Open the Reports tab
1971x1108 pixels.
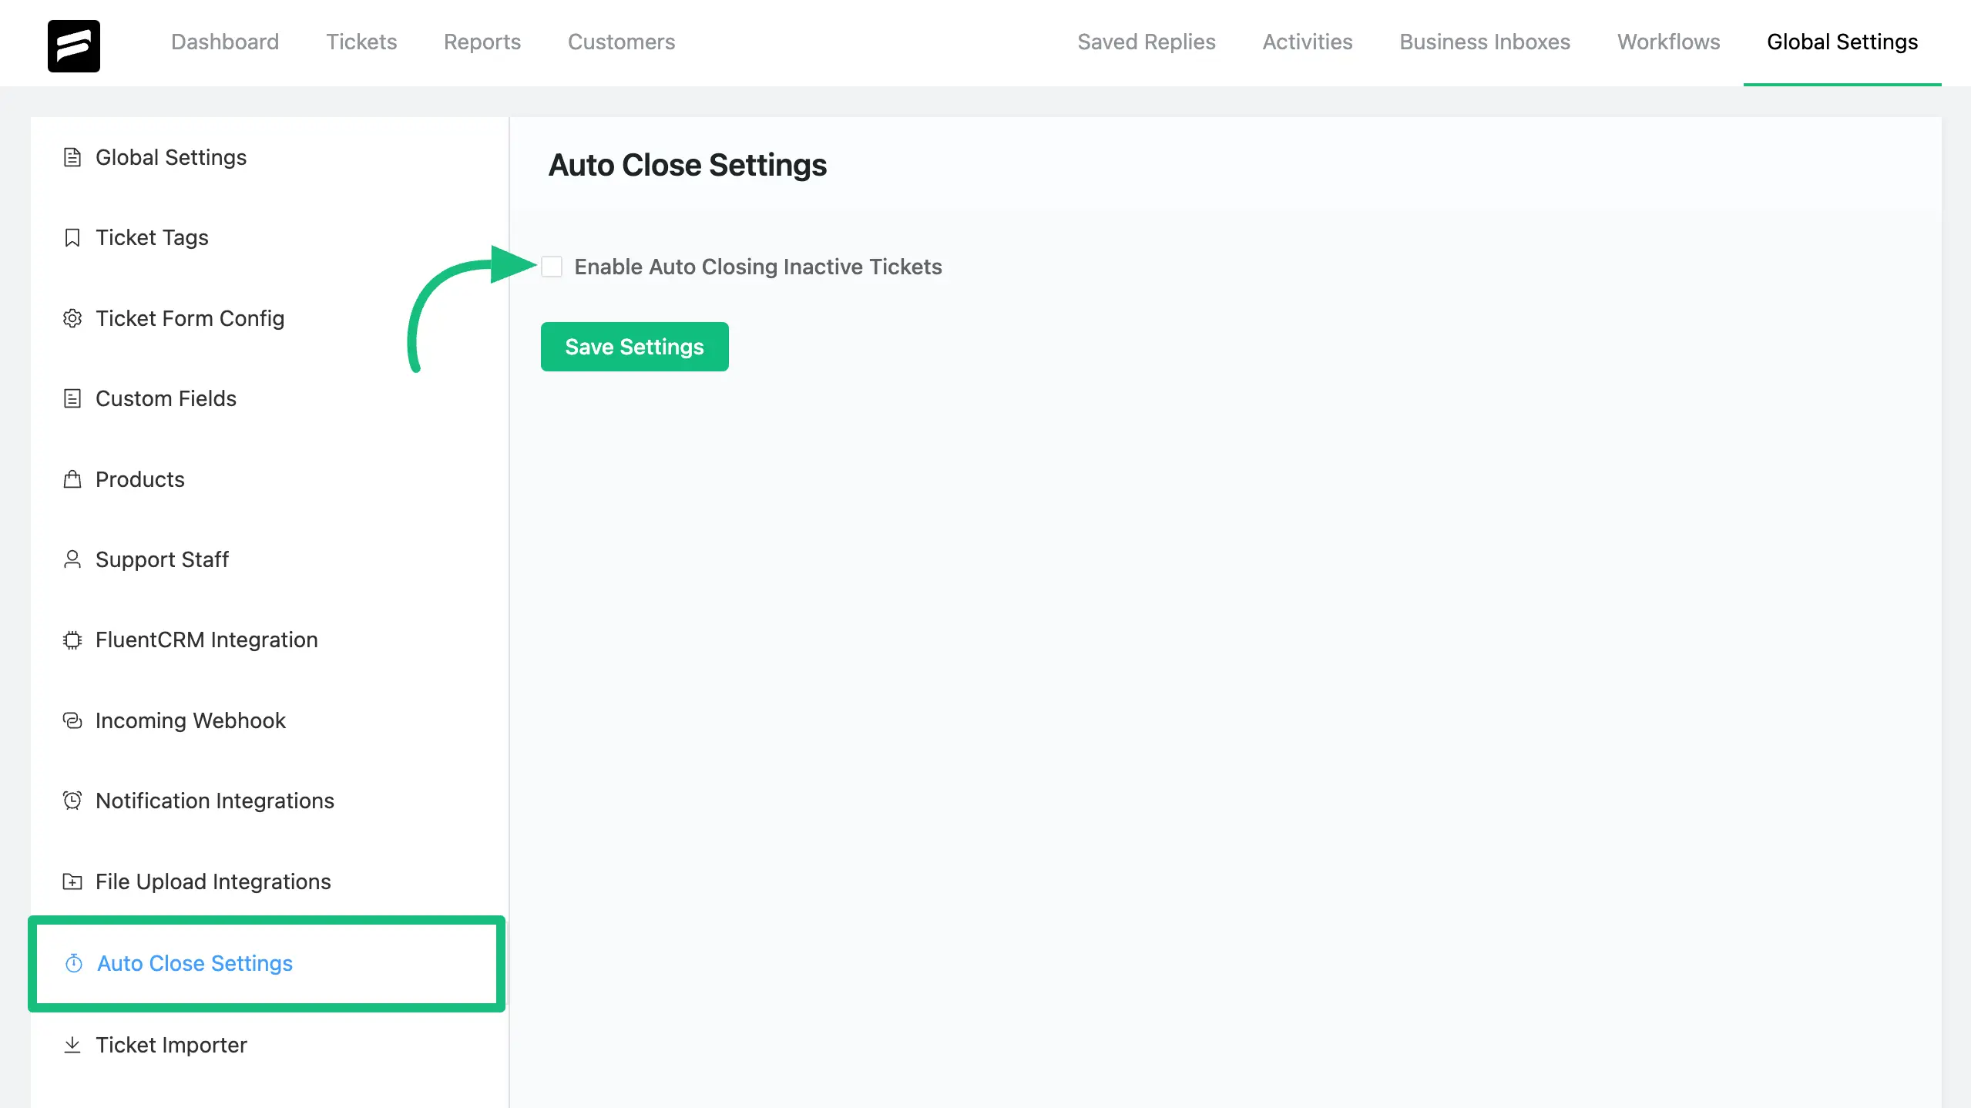click(482, 42)
